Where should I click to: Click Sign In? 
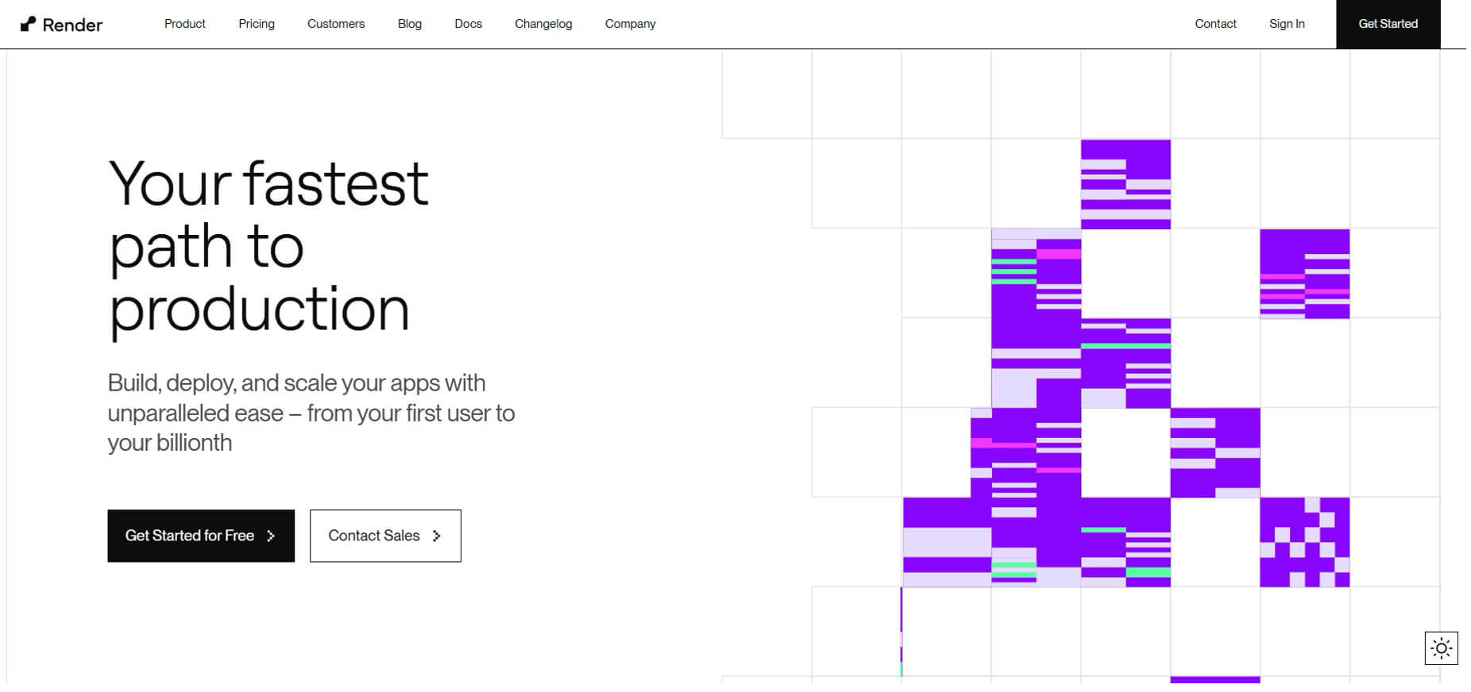coord(1287,24)
